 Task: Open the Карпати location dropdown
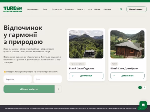(17, 79)
